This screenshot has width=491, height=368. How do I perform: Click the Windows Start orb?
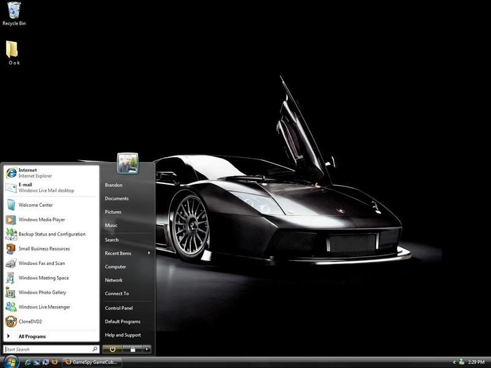pyautogui.click(x=11, y=362)
